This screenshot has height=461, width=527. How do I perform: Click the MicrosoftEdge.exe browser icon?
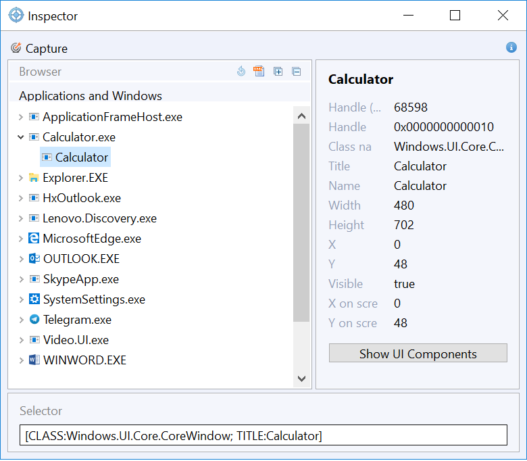34,238
